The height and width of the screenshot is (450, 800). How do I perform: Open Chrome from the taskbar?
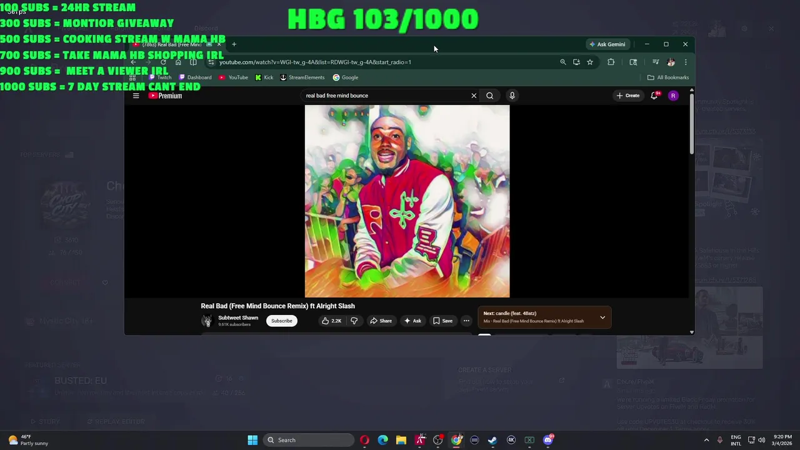click(457, 440)
